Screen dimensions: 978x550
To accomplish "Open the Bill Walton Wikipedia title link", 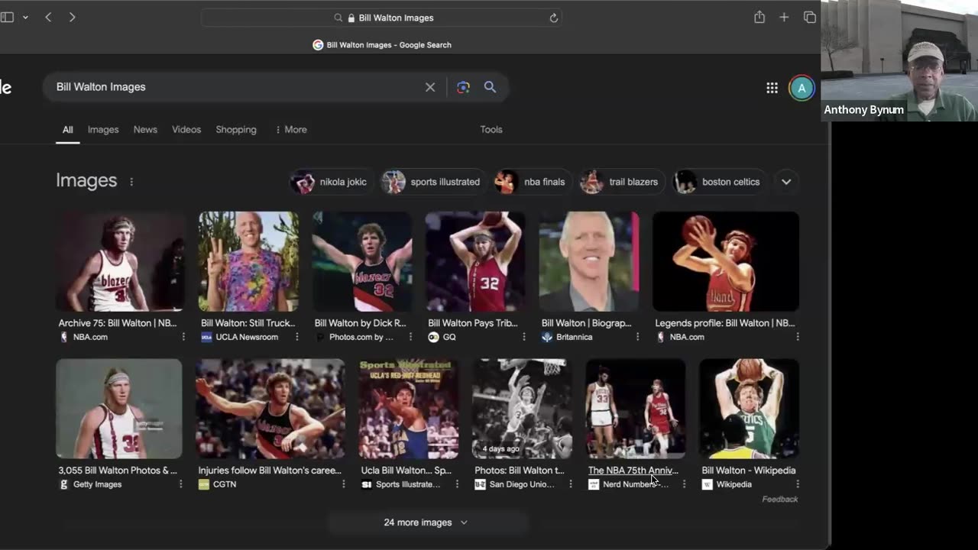I will click(749, 471).
